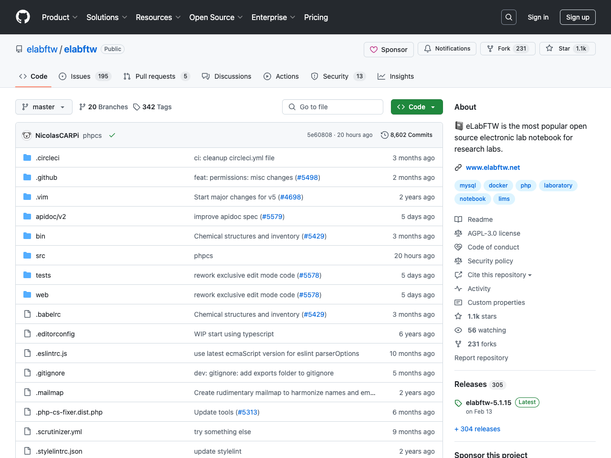Image resolution: width=611 pixels, height=458 pixels.
Task: Open the Solutions menu dropdown
Action: pos(107,17)
